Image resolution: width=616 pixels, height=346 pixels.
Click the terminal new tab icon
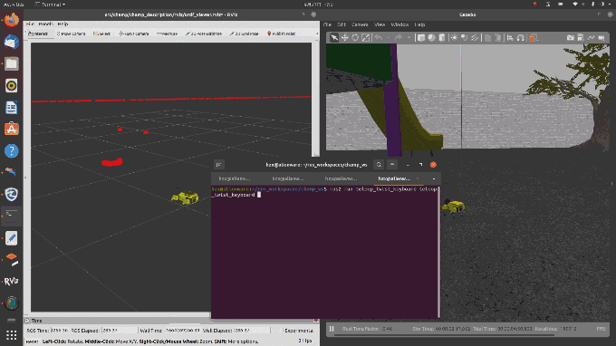pyautogui.click(x=219, y=165)
